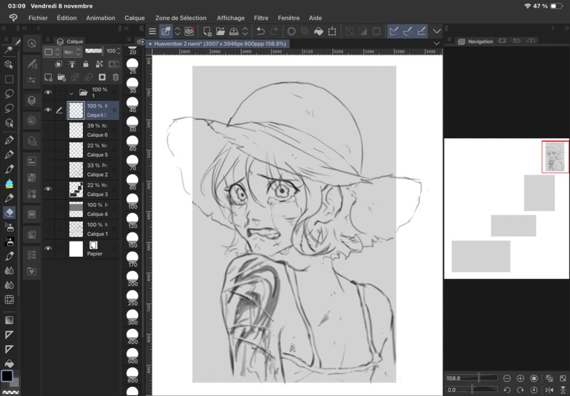Rotate canvas left in Navigation panel

[x=507, y=390]
